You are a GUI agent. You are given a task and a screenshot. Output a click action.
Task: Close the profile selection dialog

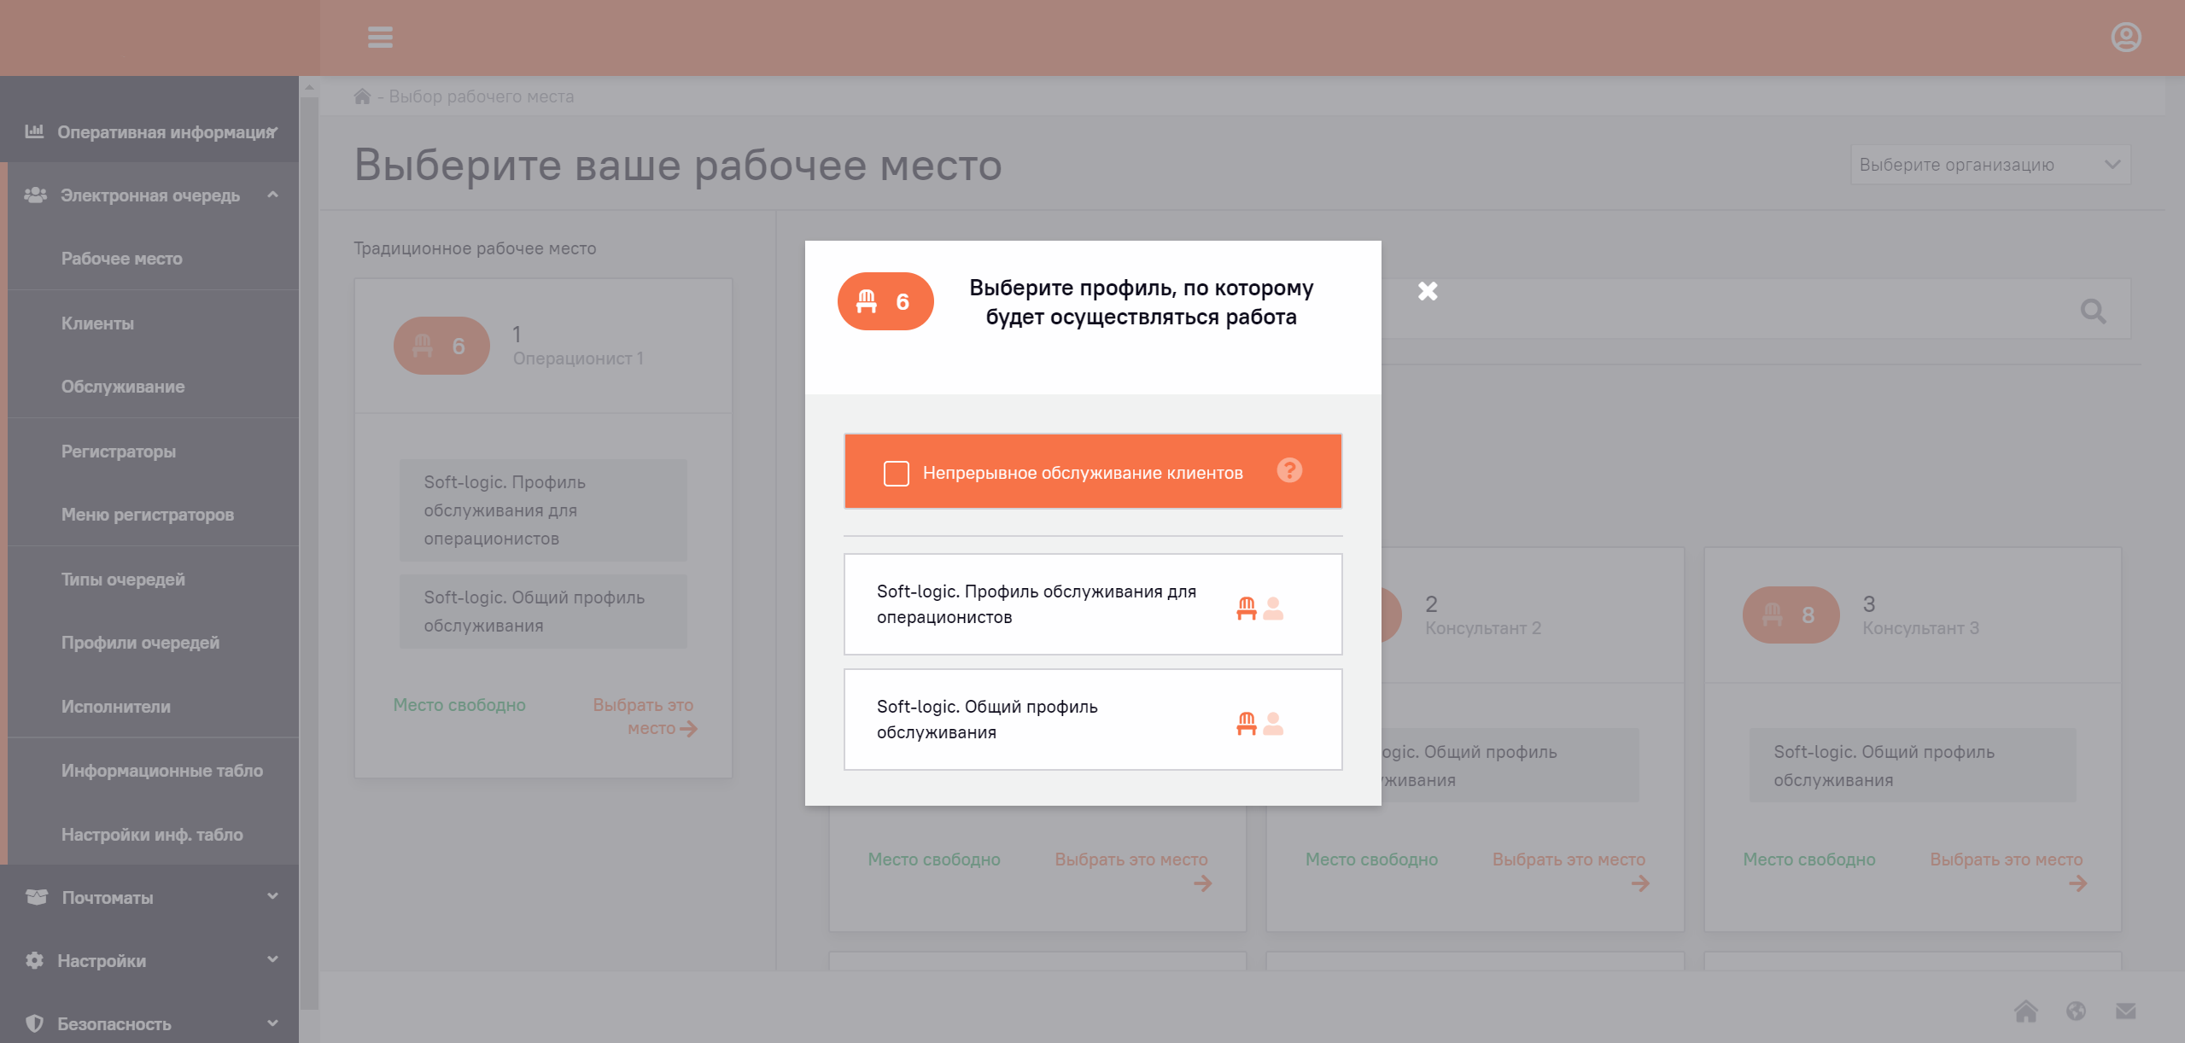1428,291
